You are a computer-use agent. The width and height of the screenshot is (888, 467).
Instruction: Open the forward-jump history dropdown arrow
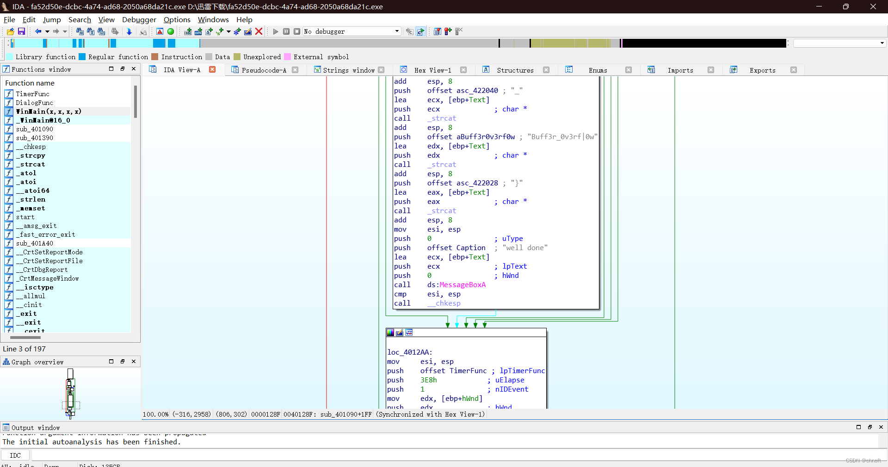coord(65,31)
